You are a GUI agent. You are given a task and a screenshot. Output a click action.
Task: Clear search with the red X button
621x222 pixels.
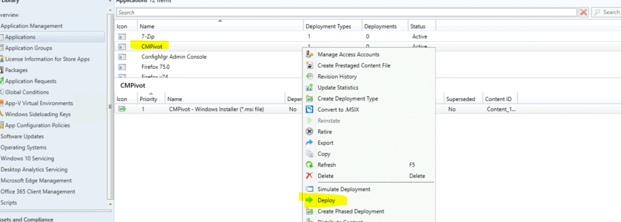click(583, 12)
